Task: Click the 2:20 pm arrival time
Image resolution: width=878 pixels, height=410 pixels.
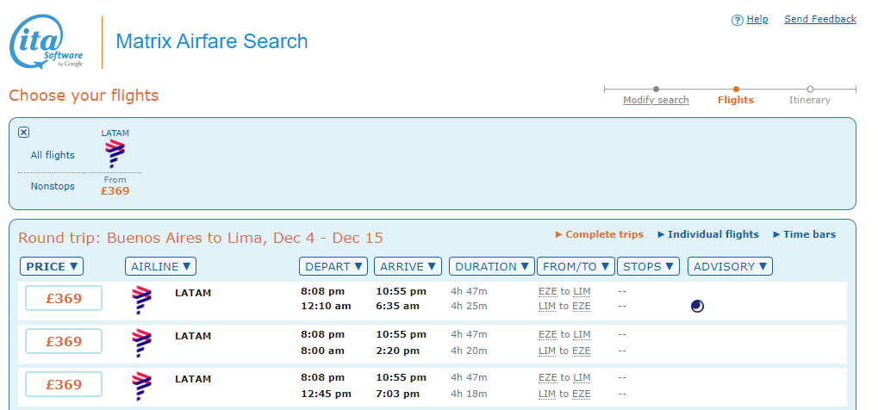Action: tap(397, 351)
